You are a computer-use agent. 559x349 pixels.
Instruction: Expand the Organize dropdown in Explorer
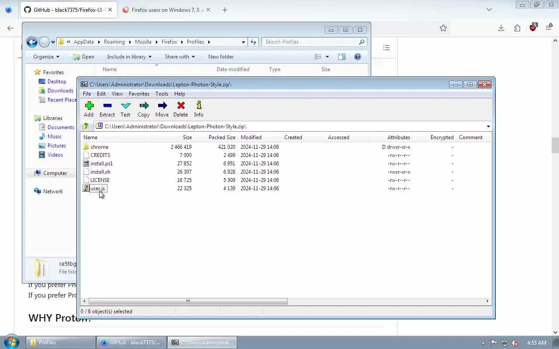tap(46, 57)
